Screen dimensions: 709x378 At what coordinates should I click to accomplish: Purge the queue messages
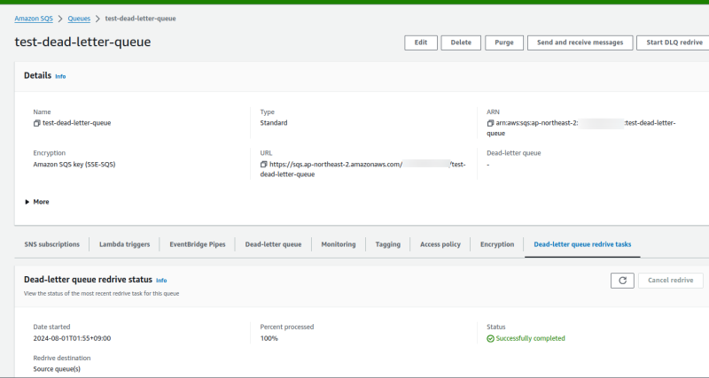coord(503,42)
